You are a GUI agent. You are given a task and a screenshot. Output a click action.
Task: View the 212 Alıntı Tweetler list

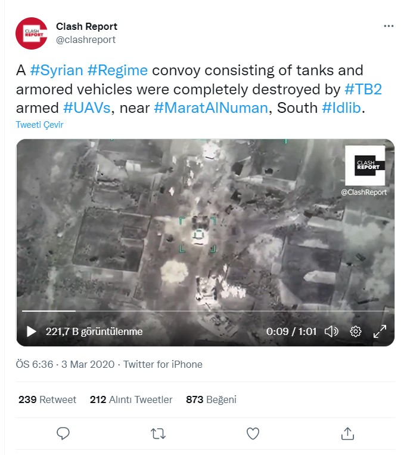131,399
